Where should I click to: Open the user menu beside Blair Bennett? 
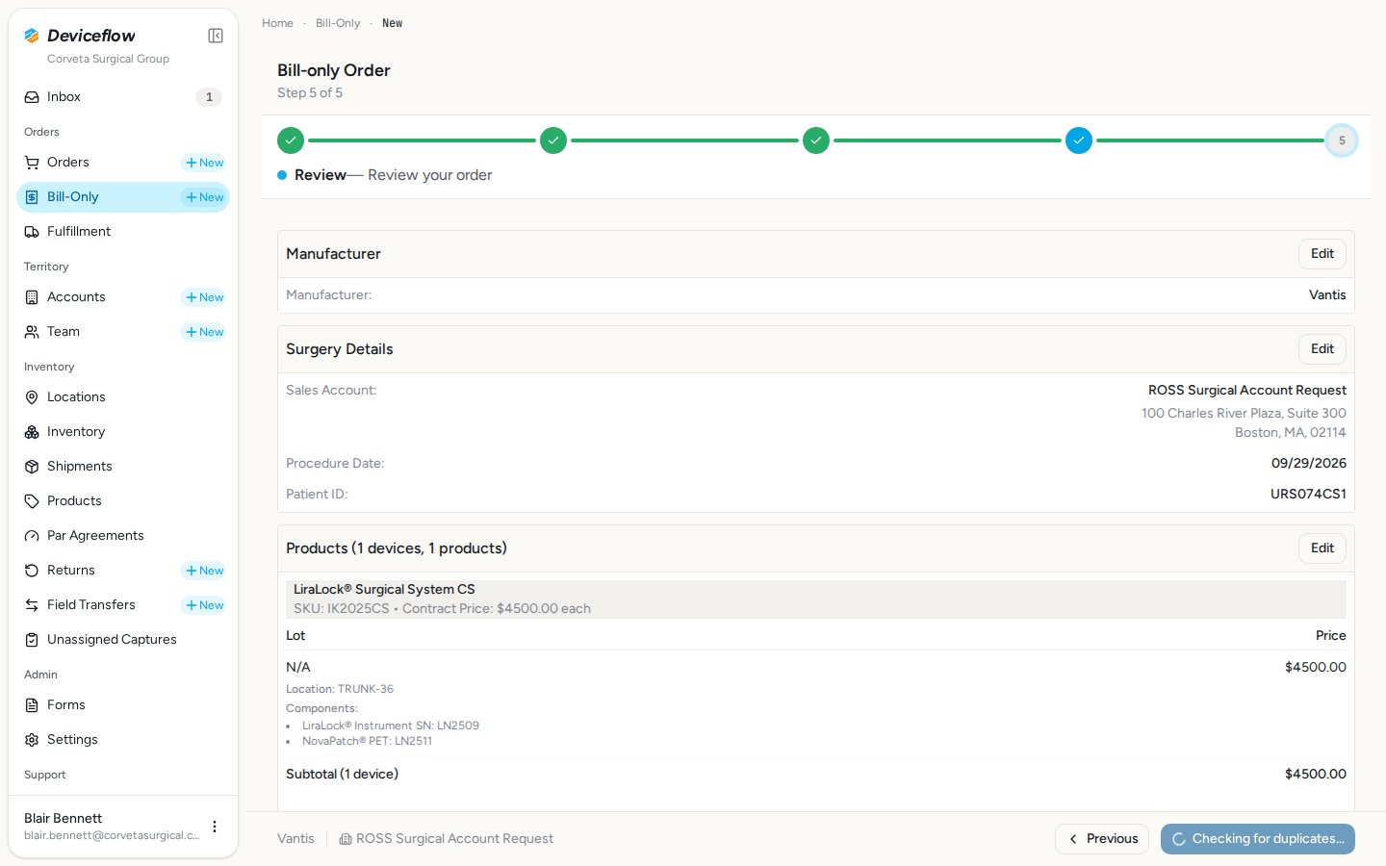(x=215, y=827)
